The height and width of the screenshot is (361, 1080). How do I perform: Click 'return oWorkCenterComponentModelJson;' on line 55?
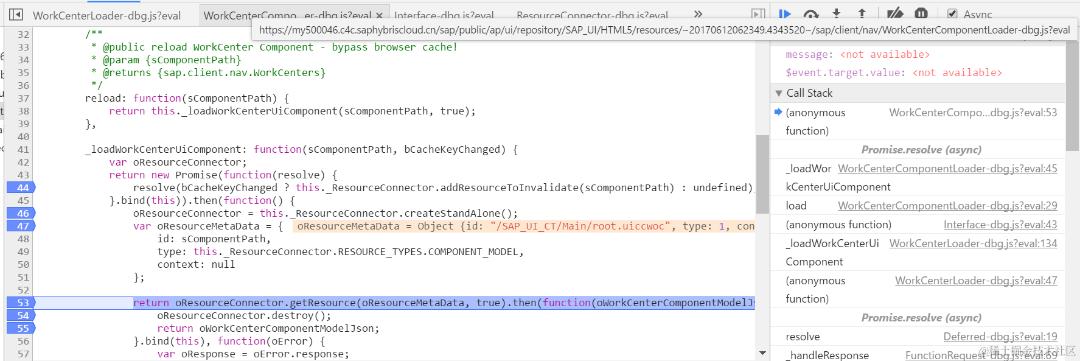268,328
